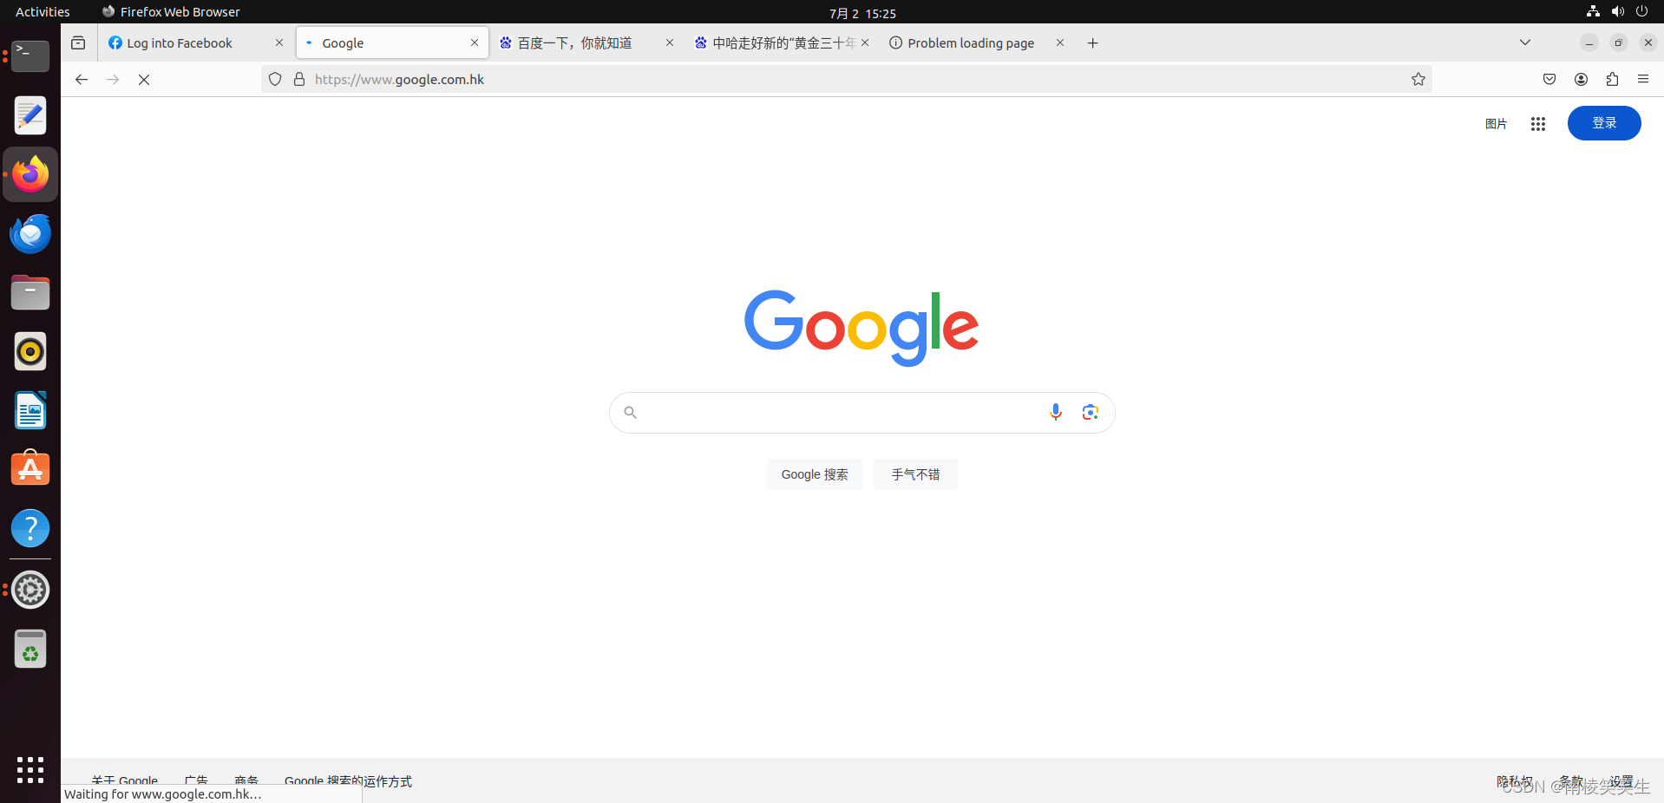Open the Trash in the dock
Viewport: 1664px width, 803px height.
click(x=30, y=649)
